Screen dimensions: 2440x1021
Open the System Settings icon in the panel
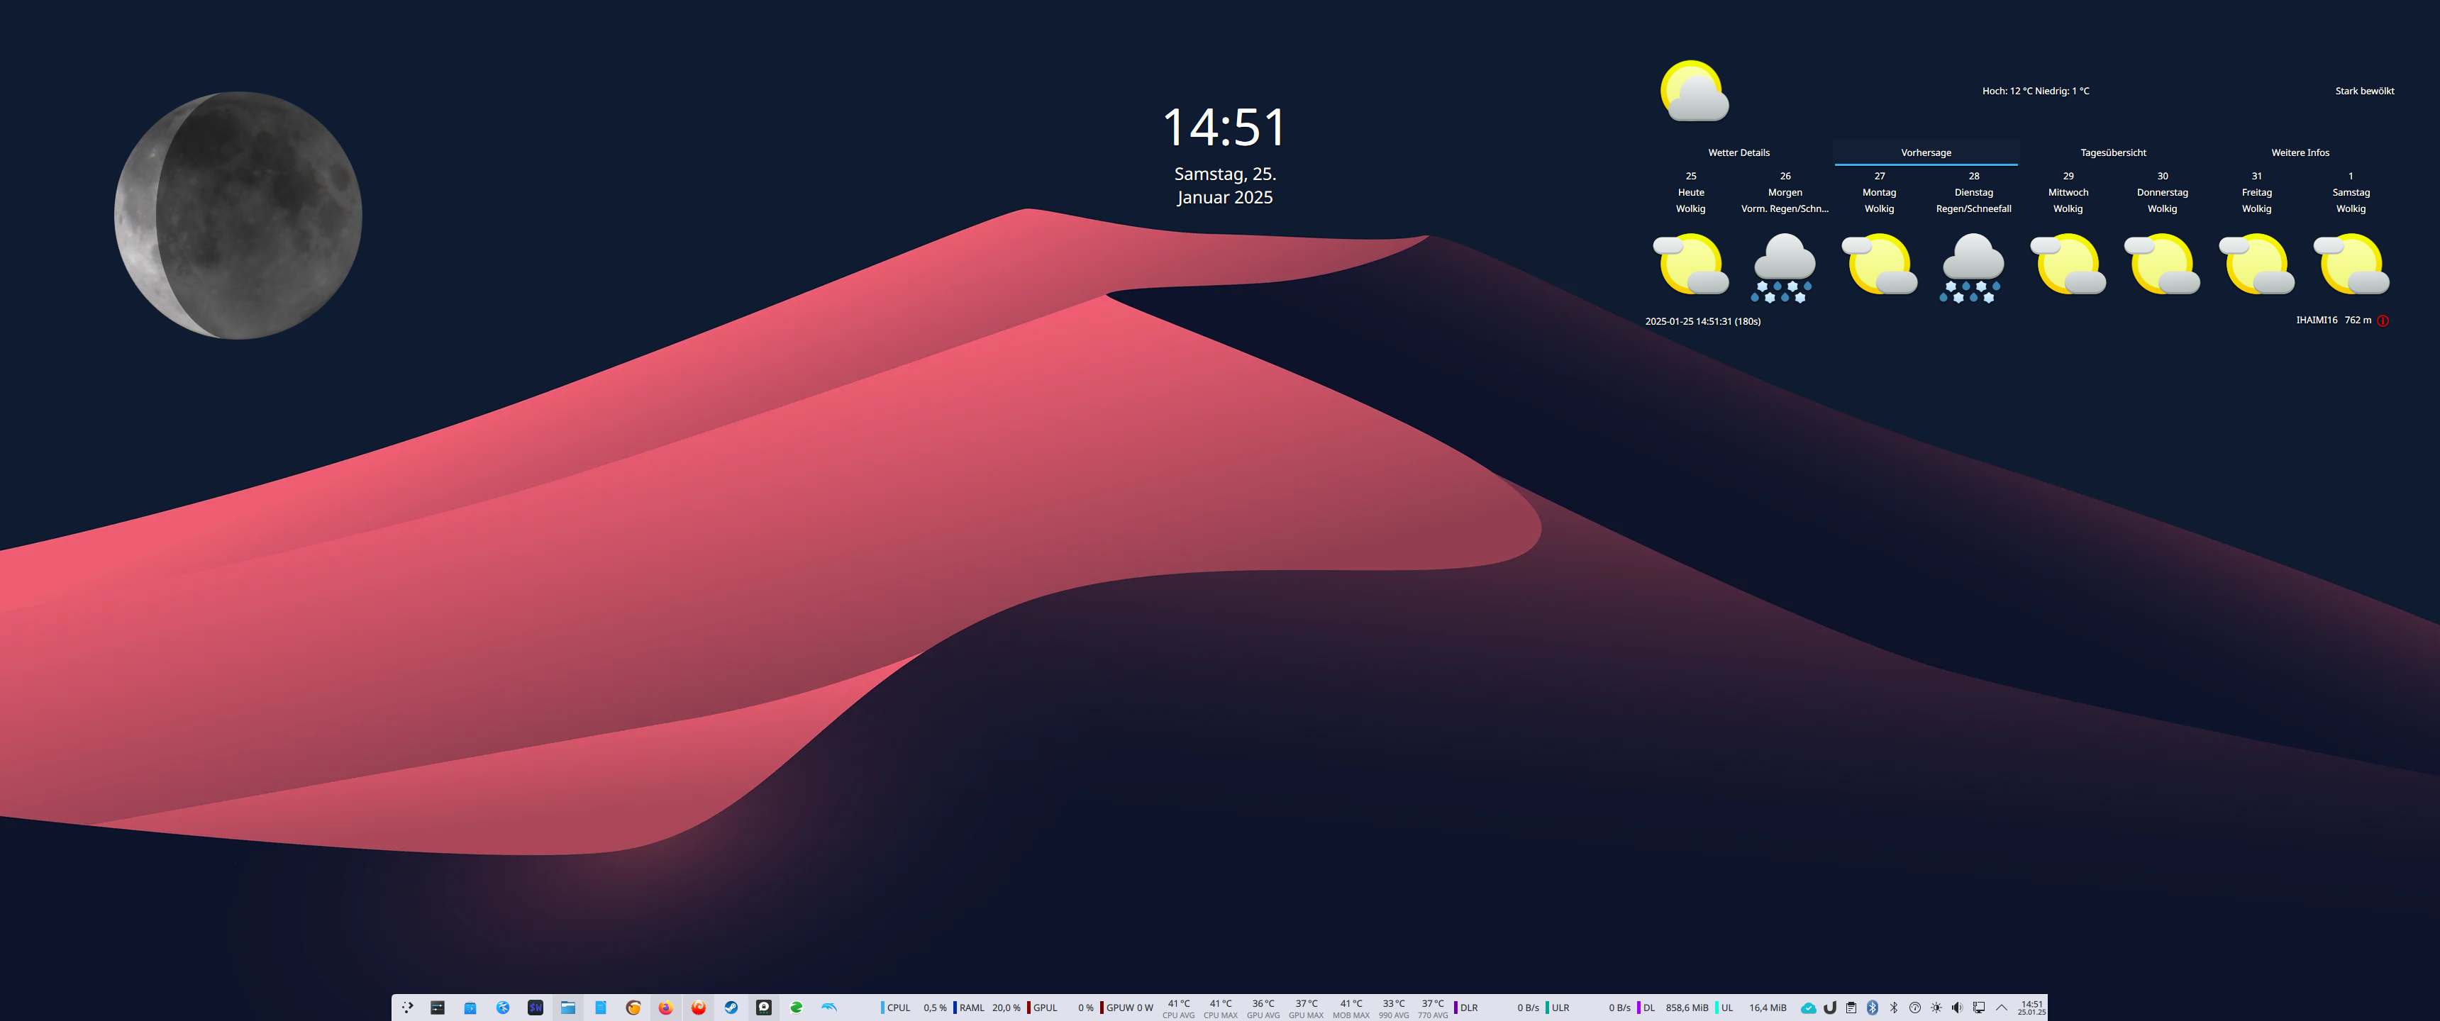[x=438, y=1008]
